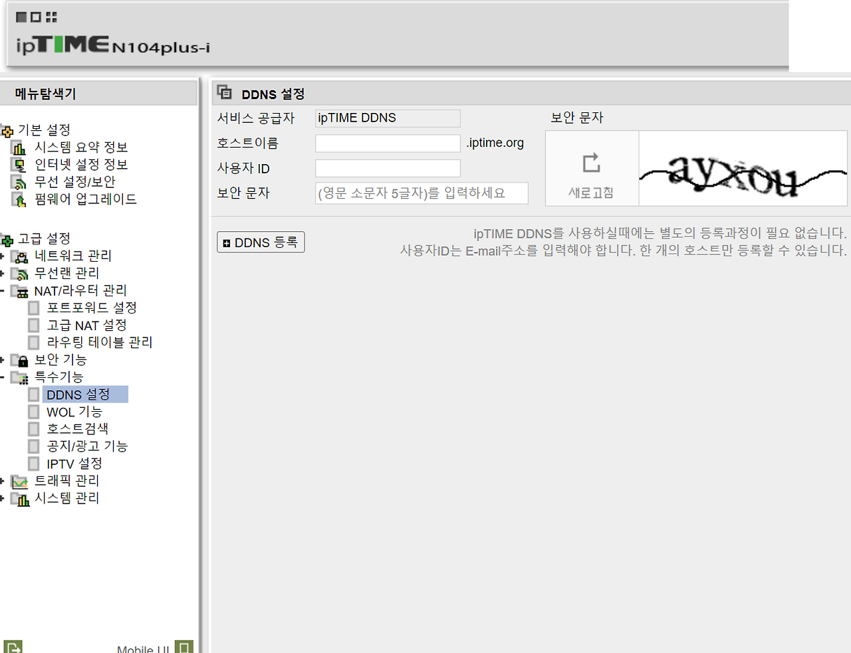Open 시스템 요약 정보 menu item

click(x=81, y=147)
